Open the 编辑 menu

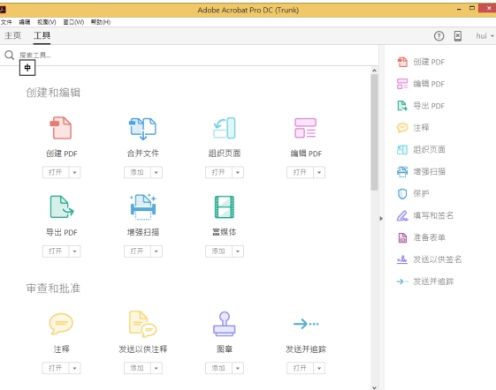point(25,22)
